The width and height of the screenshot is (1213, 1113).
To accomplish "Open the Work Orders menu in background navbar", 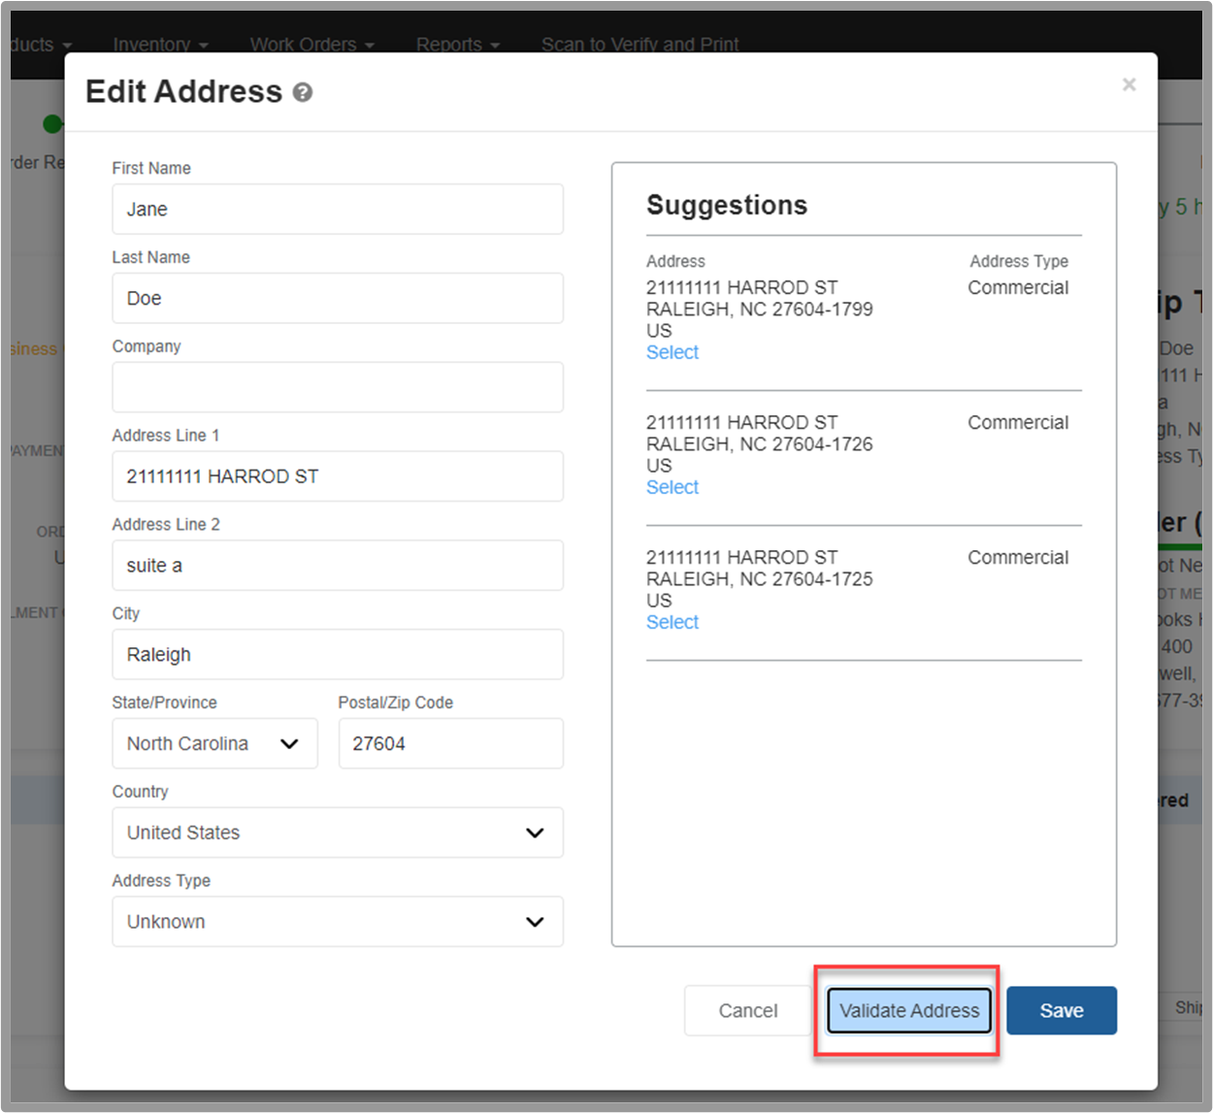I will [311, 45].
